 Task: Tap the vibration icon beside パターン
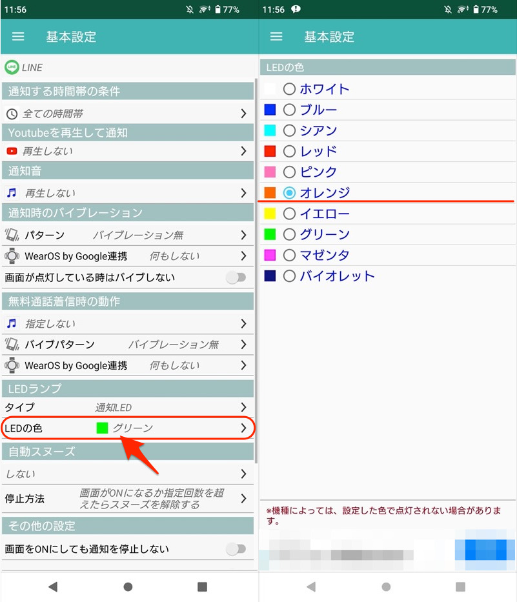12,235
